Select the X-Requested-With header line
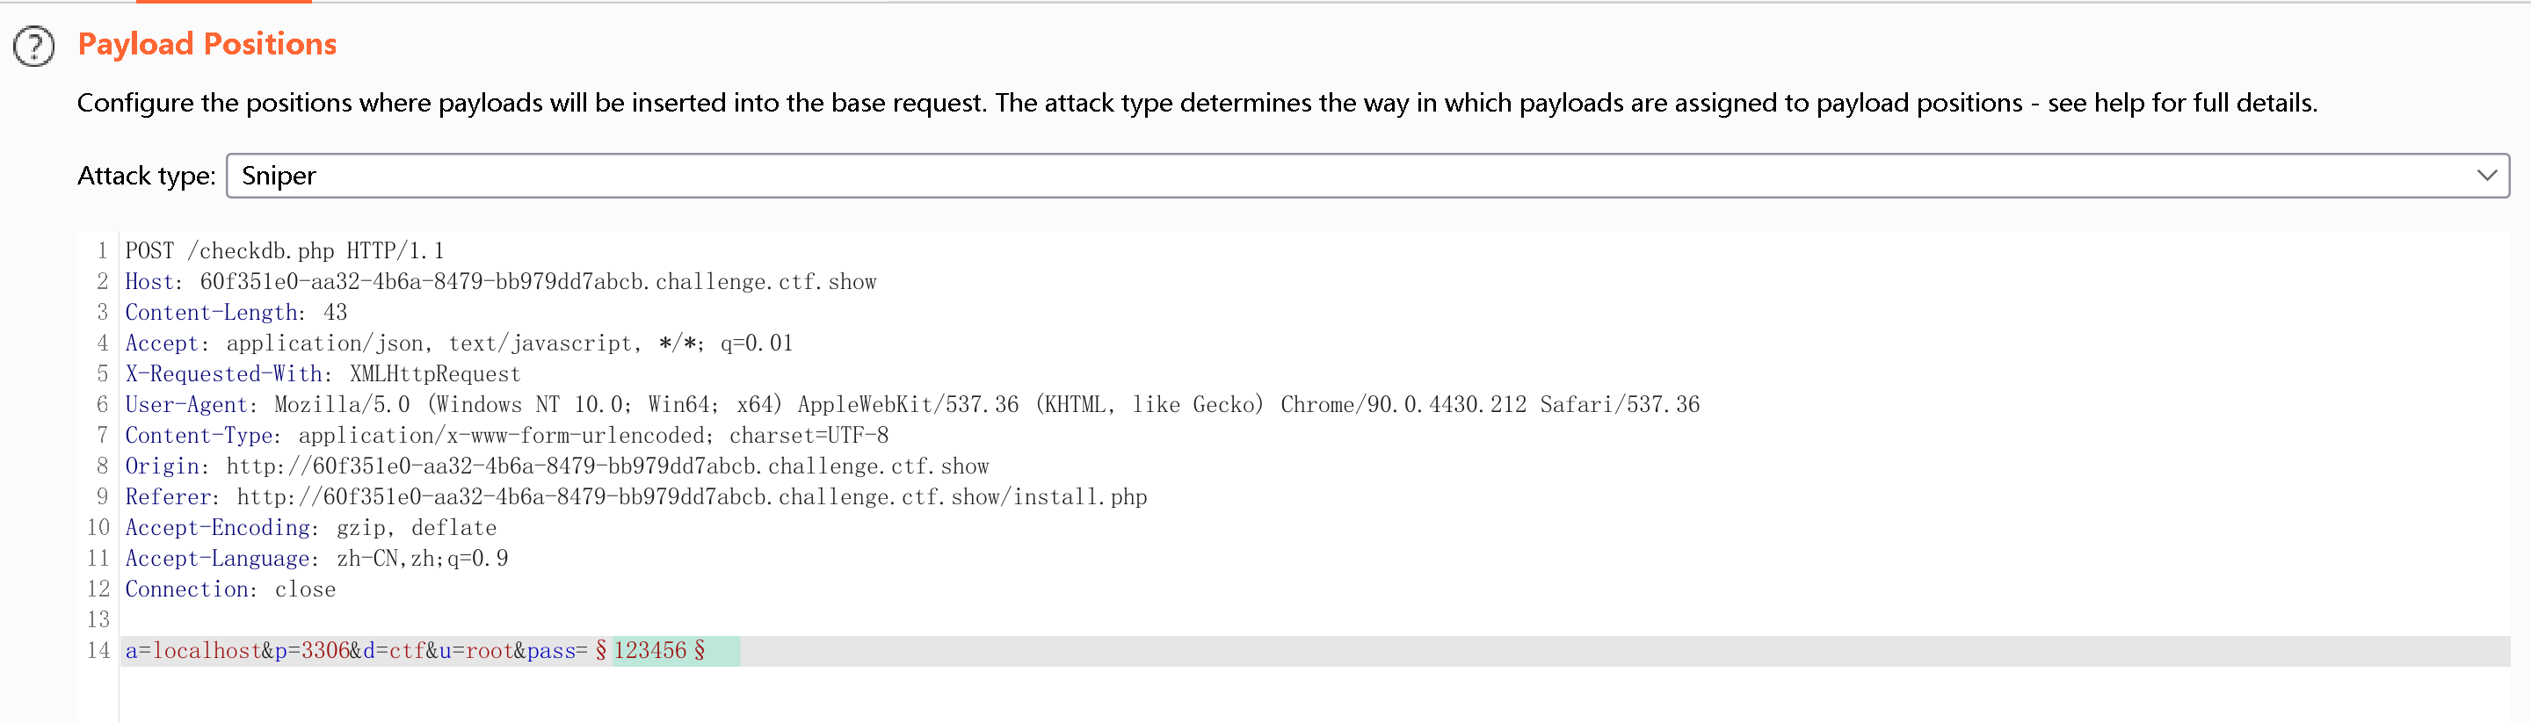This screenshot has width=2531, height=723. pos(323,374)
